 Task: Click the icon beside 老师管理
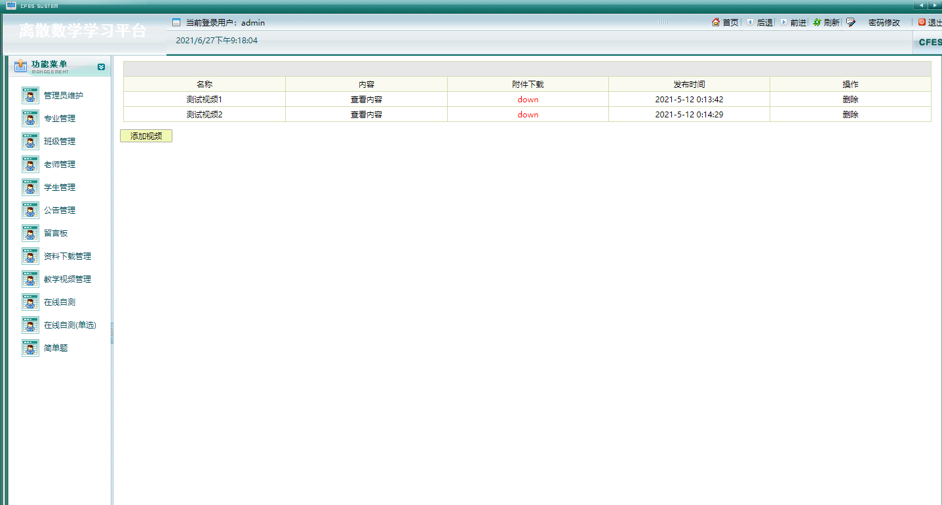coord(30,165)
